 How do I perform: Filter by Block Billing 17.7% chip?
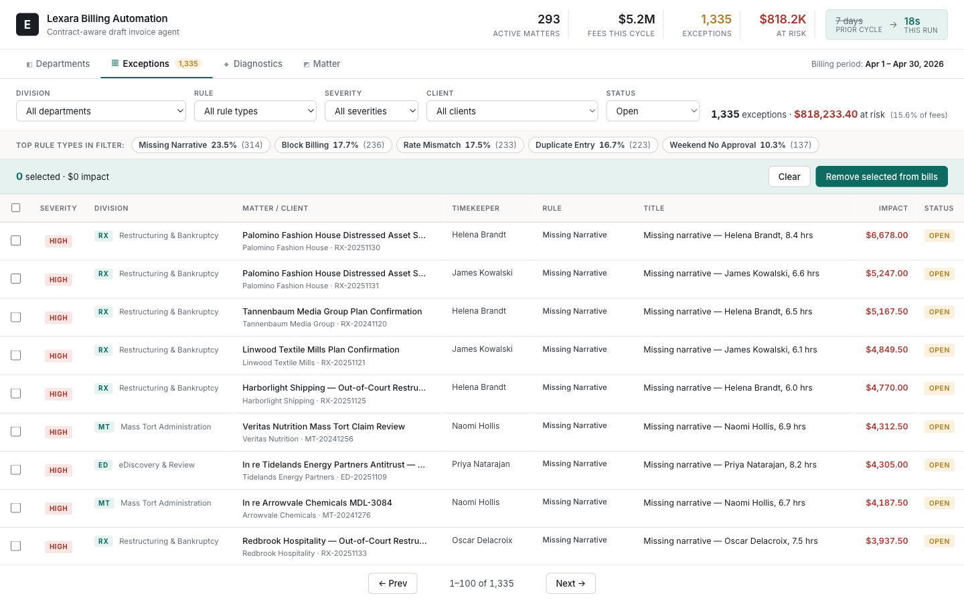point(333,145)
